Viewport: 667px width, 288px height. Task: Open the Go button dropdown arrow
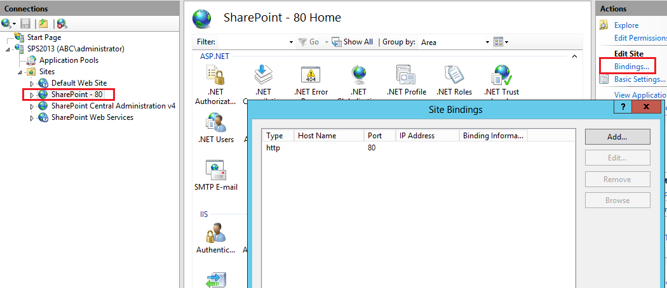(x=327, y=42)
